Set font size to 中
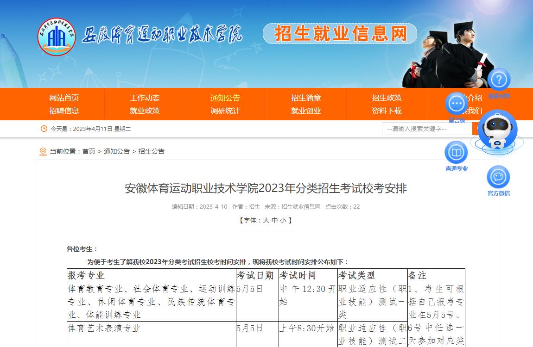The height and width of the screenshot is (347, 533). [275, 221]
